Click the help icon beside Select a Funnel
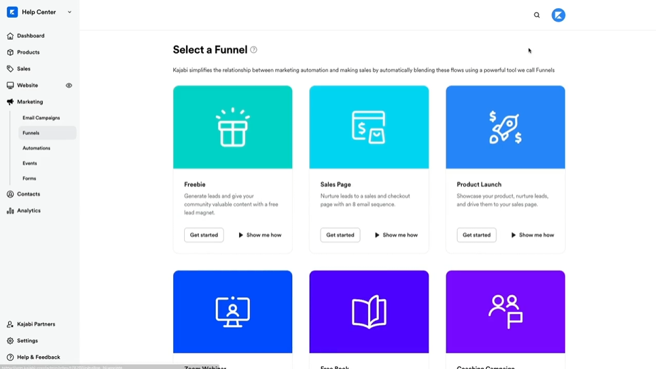The width and height of the screenshot is (656, 369). 253,50
